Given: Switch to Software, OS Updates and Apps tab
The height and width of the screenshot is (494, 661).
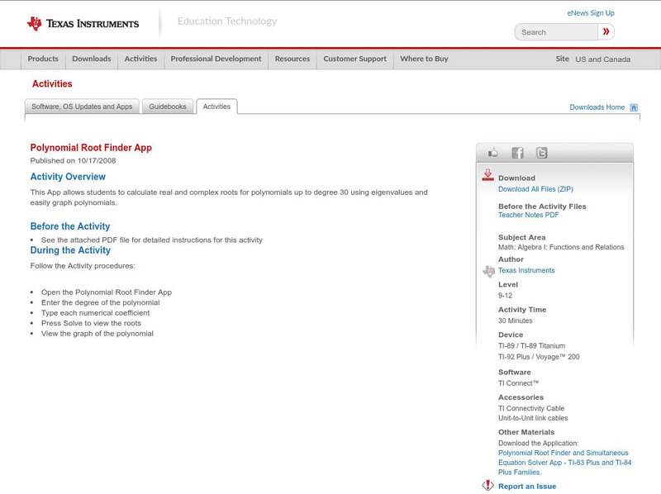Looking at the screenshot, I should [82, 107].
